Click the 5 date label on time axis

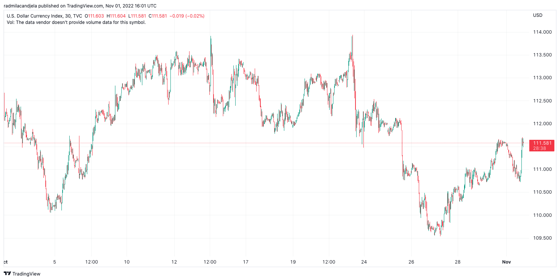click(55, 262)
